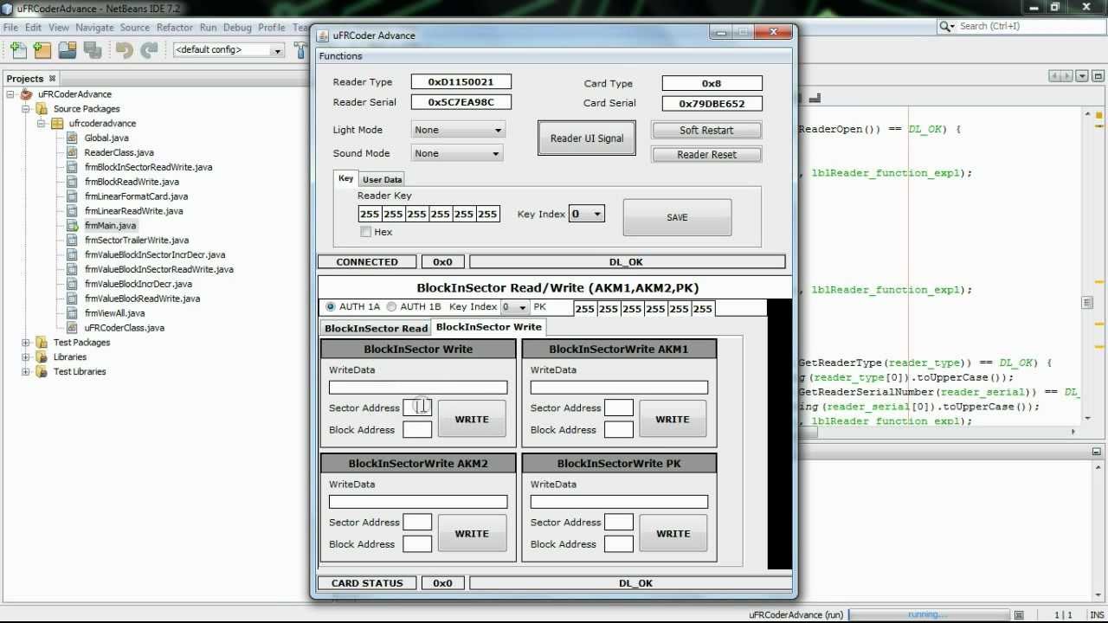Click the SAVE button for reader key

click(677, 218)
